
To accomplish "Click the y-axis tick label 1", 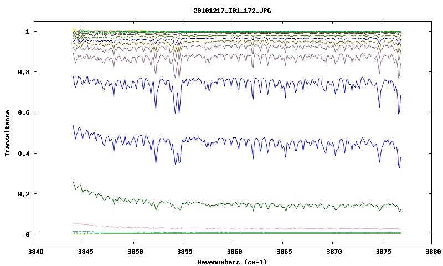I will 27,32.
